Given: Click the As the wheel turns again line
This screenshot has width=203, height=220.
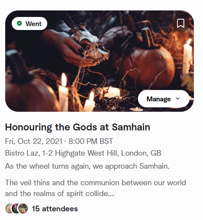Looking at the screenshot, I should (x=87, y=166).
